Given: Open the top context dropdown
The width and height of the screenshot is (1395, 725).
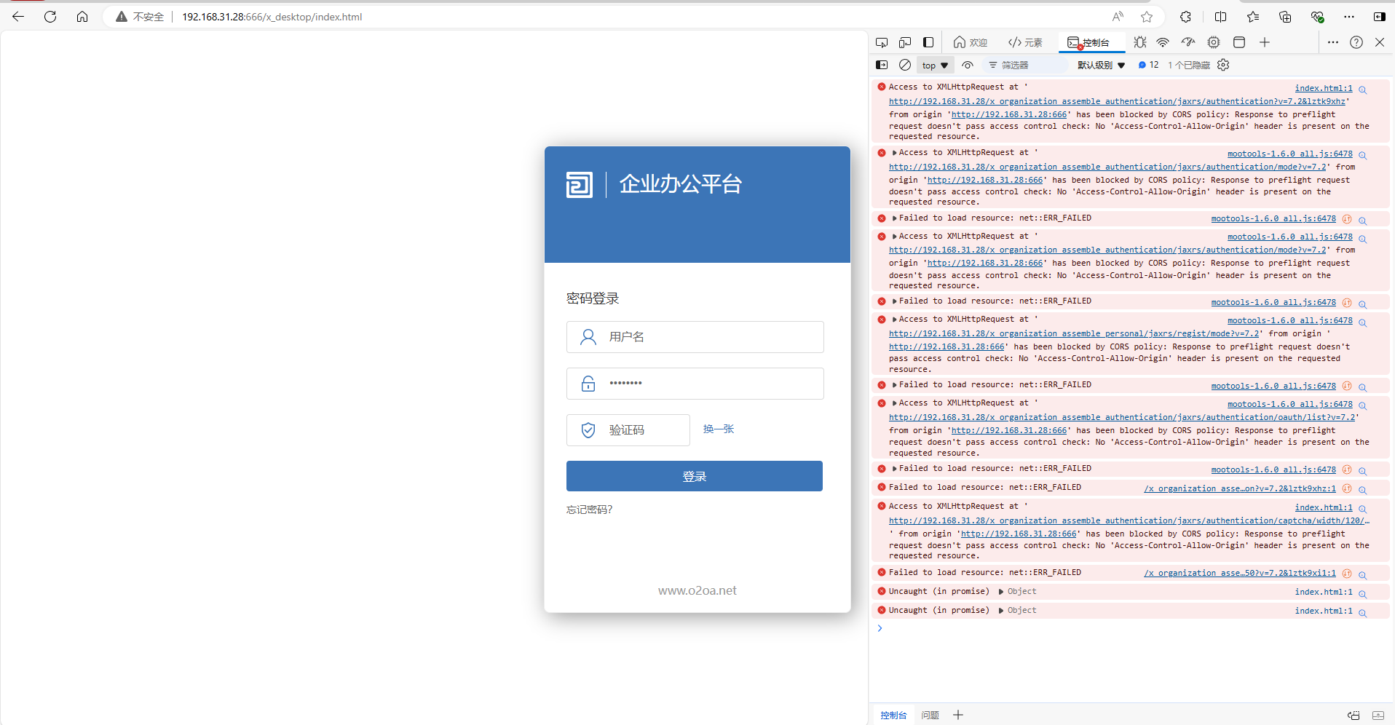Looking at the screenshot, I should pyautogui.click(x=935, y=66).
